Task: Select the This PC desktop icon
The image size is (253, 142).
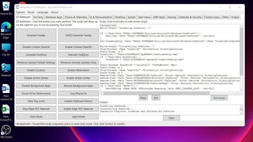Action: tap(6, 50)
